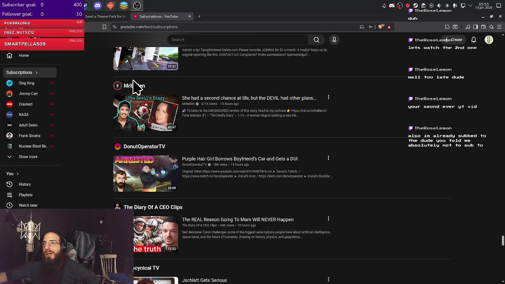Click the Brave Shields lion icon
This screenshot has width=505, height=284.
[381, 27]
